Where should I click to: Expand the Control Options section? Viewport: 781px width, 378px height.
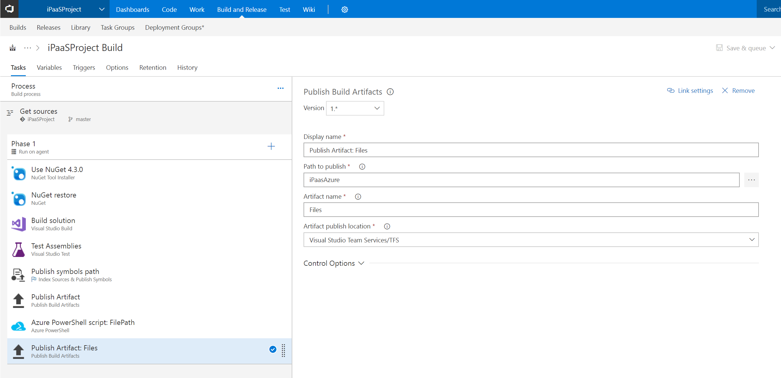[x=334, y=263]
